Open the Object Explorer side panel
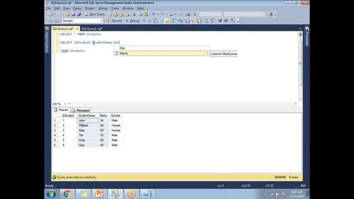Screen dimensions: 354x199 pos(47,40)
